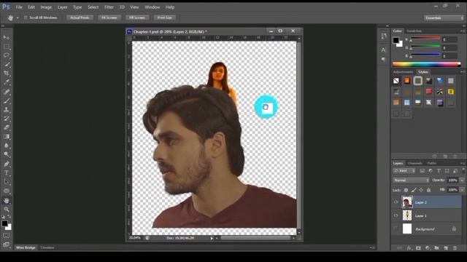Click the trash icon in Layers panel
Screen dimensions: 467x262
click(x=455, y=248)
